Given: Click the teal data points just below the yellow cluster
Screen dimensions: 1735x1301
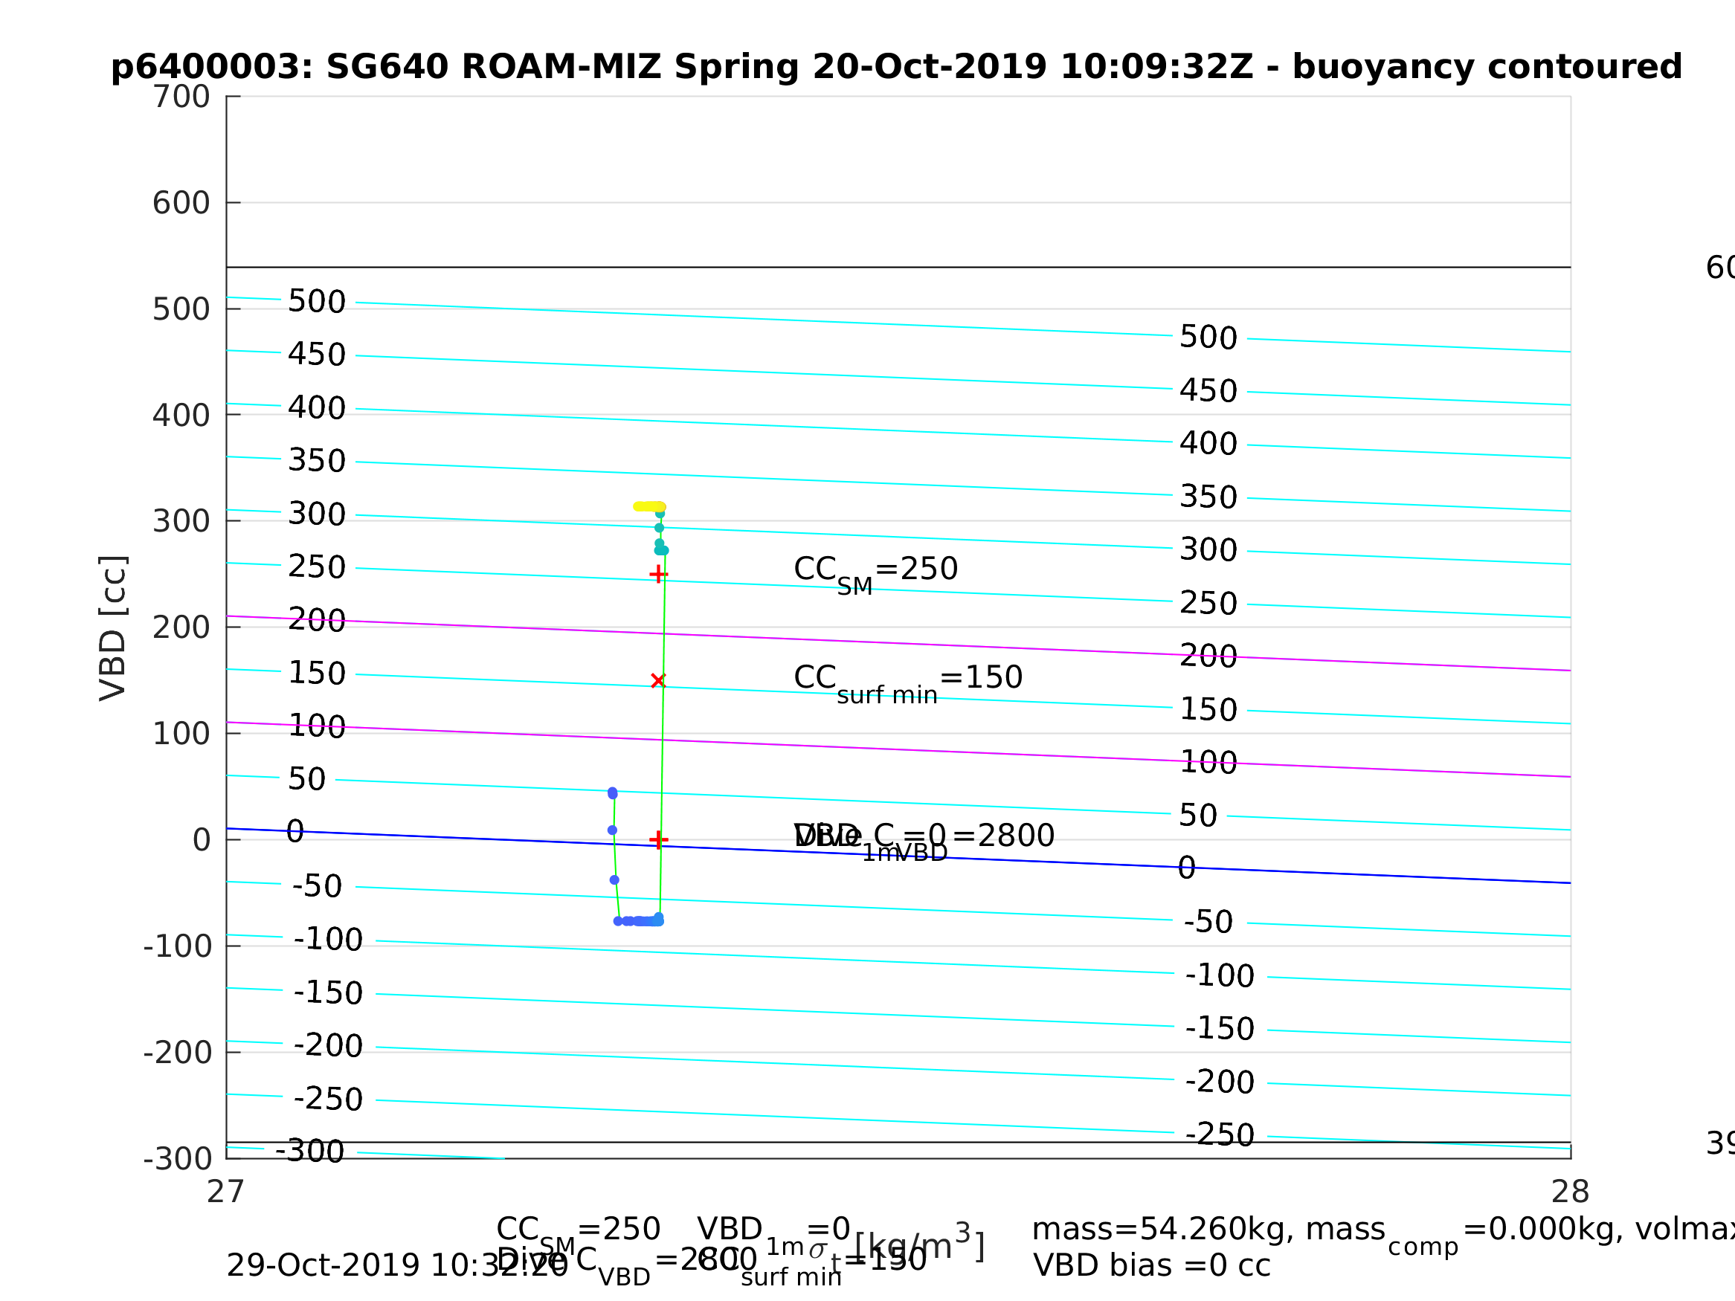Looking at the screenshot, I should coord(660,534).
